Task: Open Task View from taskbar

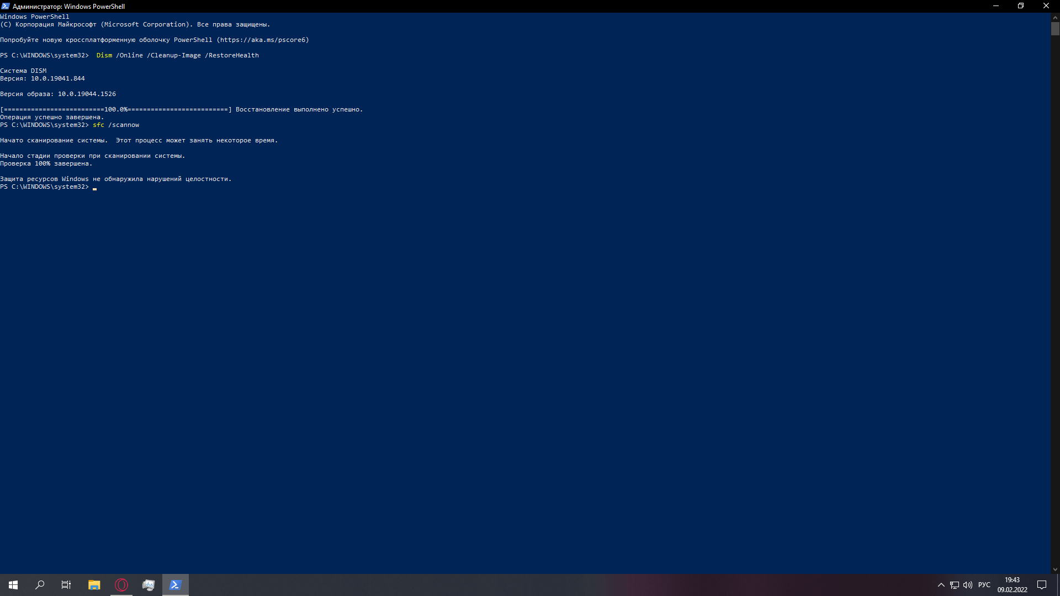Action: point(66,584)
